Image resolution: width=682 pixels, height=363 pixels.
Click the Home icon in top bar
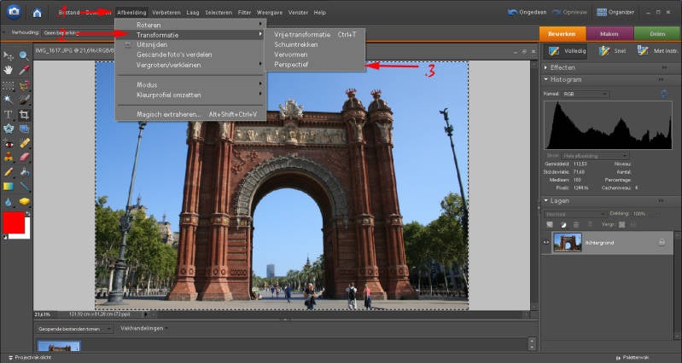37,12
